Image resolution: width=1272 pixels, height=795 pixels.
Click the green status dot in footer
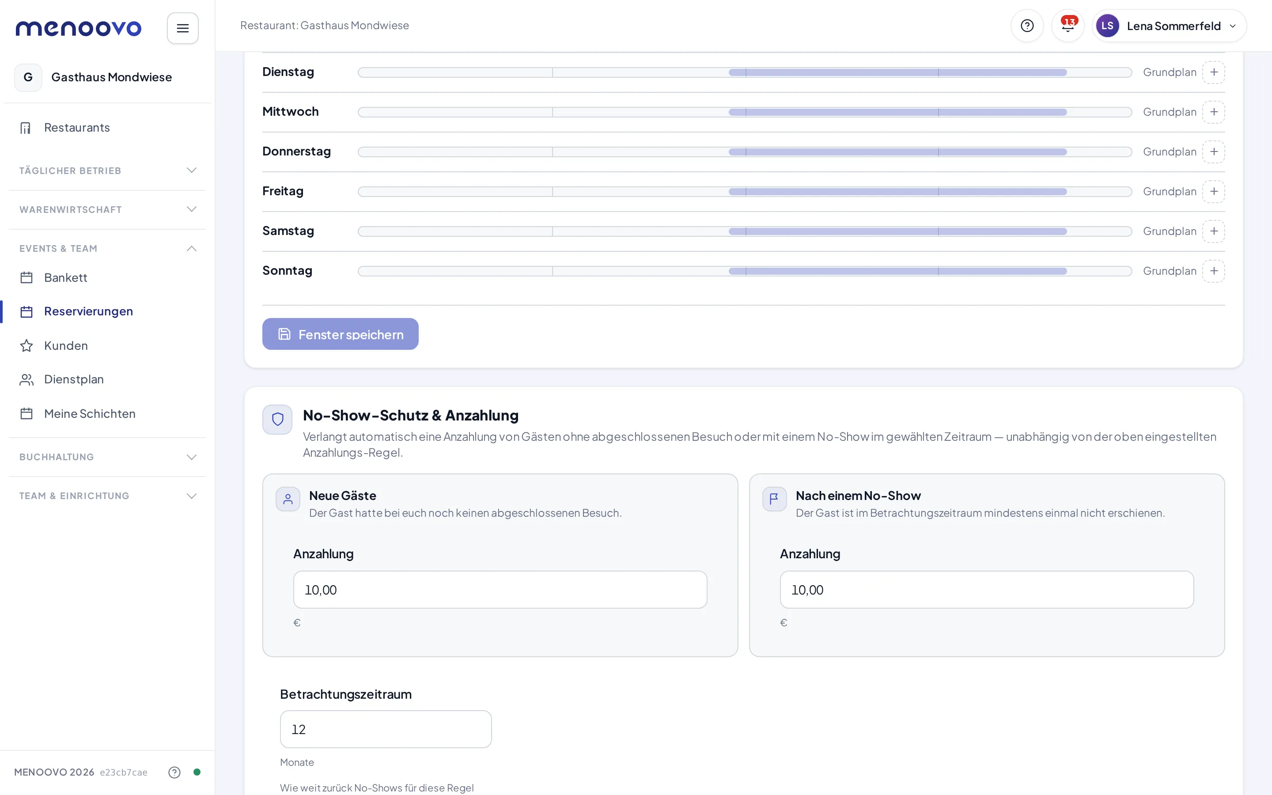(x=197, y=772)
